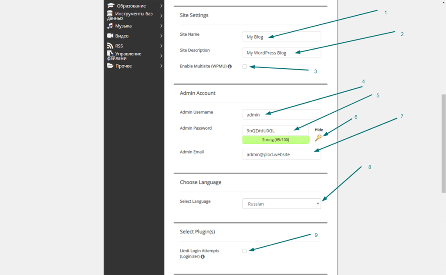This screenshot has width=446, height=275.
Task: Expand the RSS category chevron
Action: (x=161, y=45)
